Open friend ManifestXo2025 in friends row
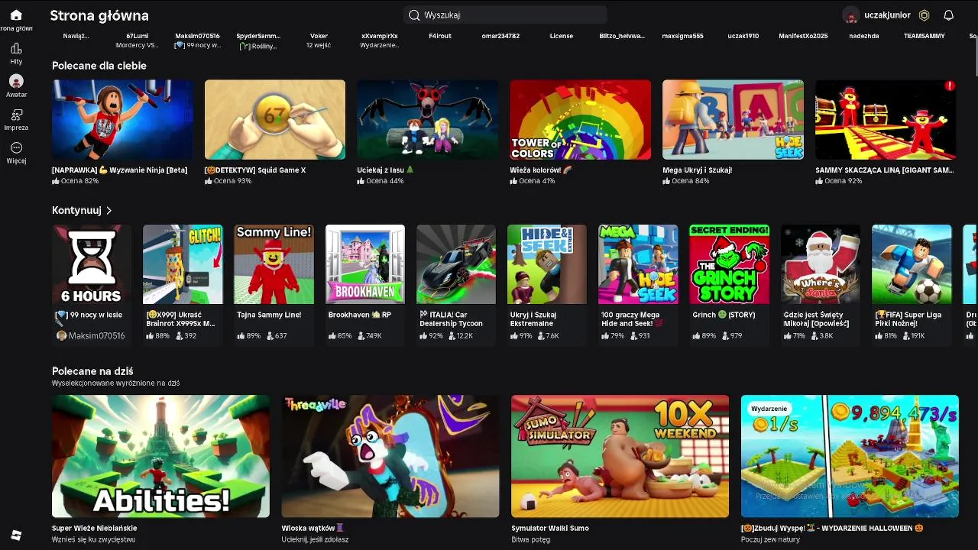The image size is (978, 550). click(803, 36)
